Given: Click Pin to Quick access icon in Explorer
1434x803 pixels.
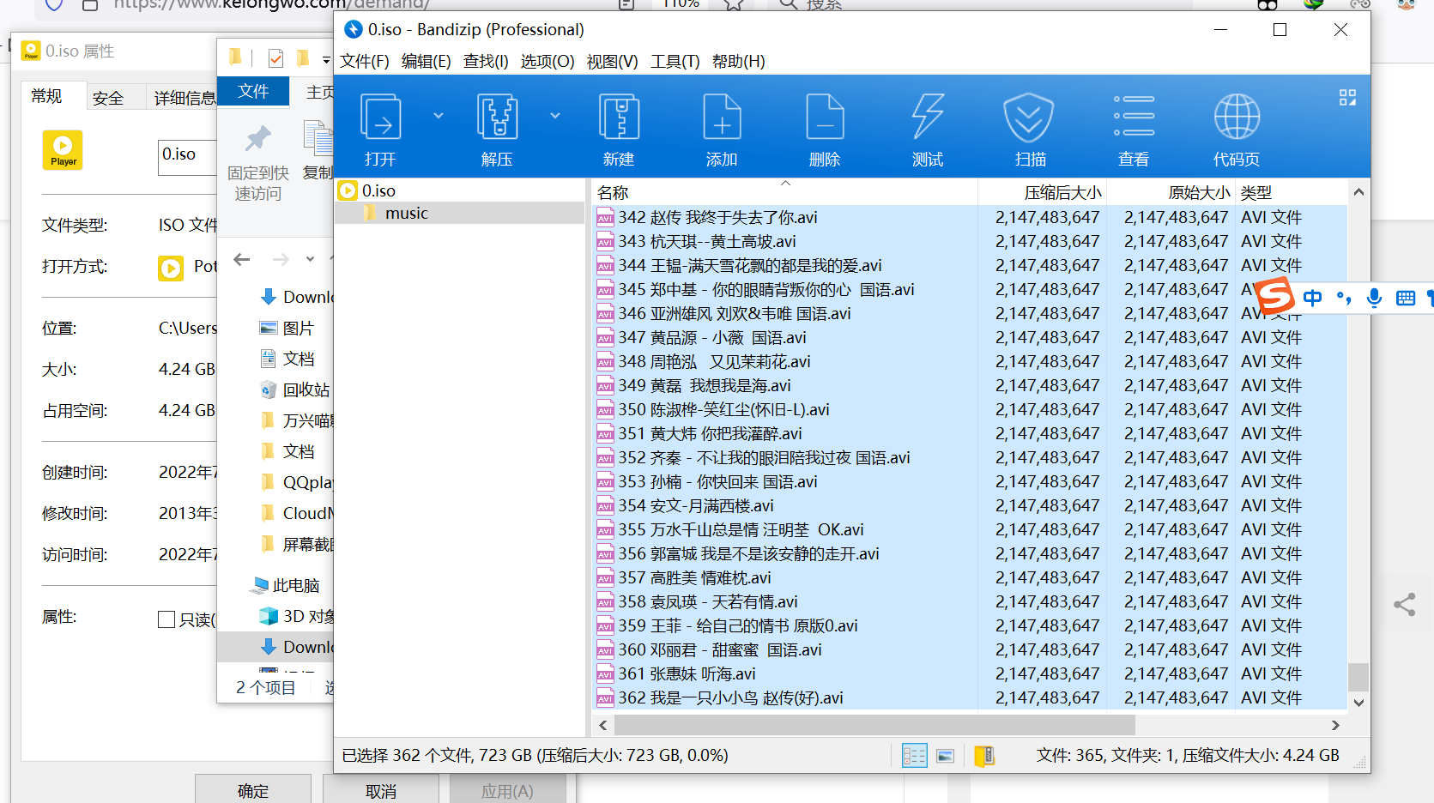Looking at the screenshot, I should [257, 138].
